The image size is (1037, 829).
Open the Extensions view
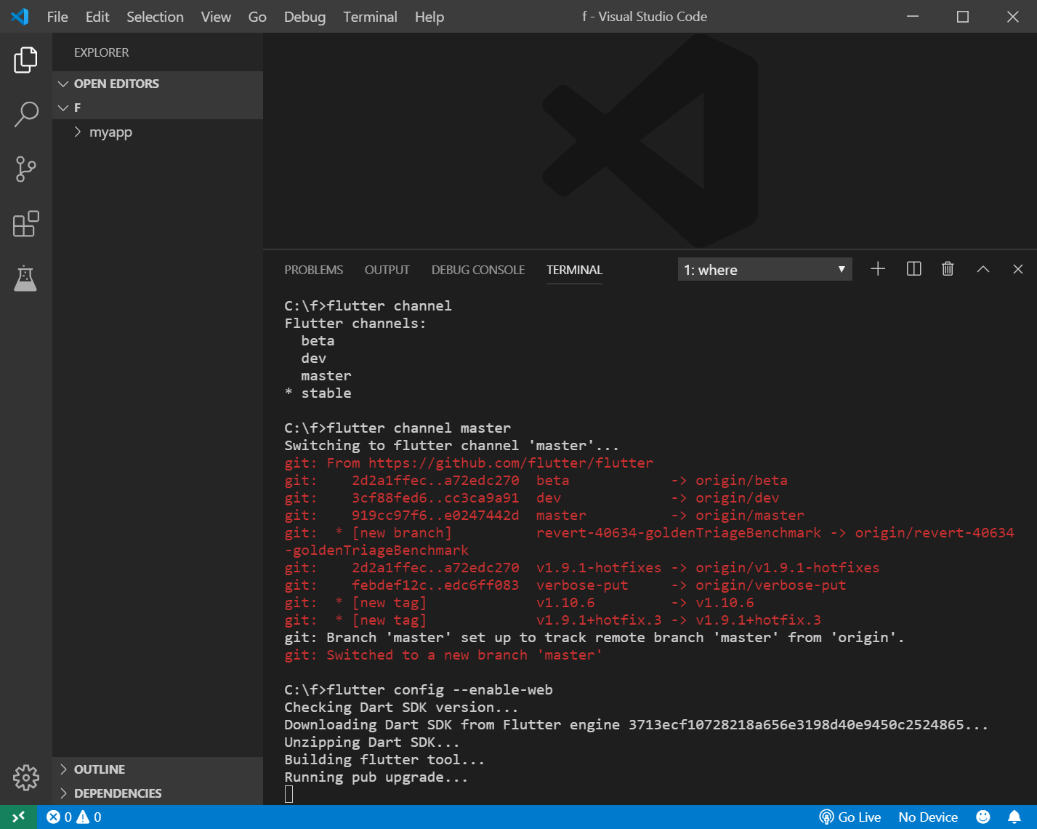tap(25, 224)
